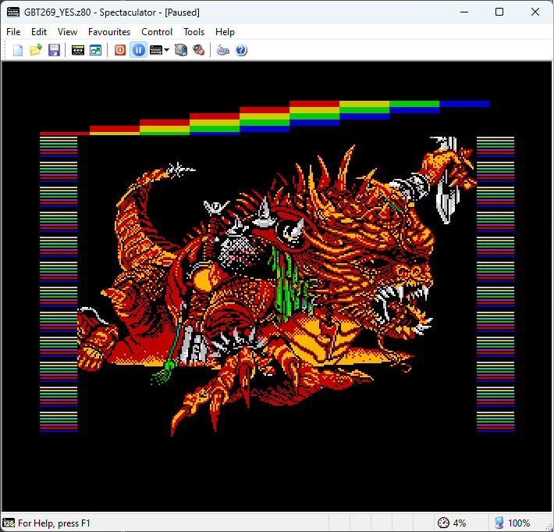
Task: Click the '100%' status value text
Action: tap(519, 523)
